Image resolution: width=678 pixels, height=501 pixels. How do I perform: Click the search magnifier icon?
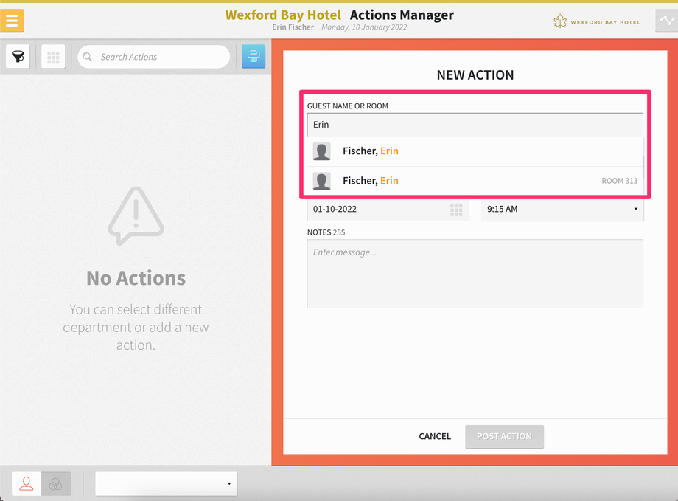(88, 57)
